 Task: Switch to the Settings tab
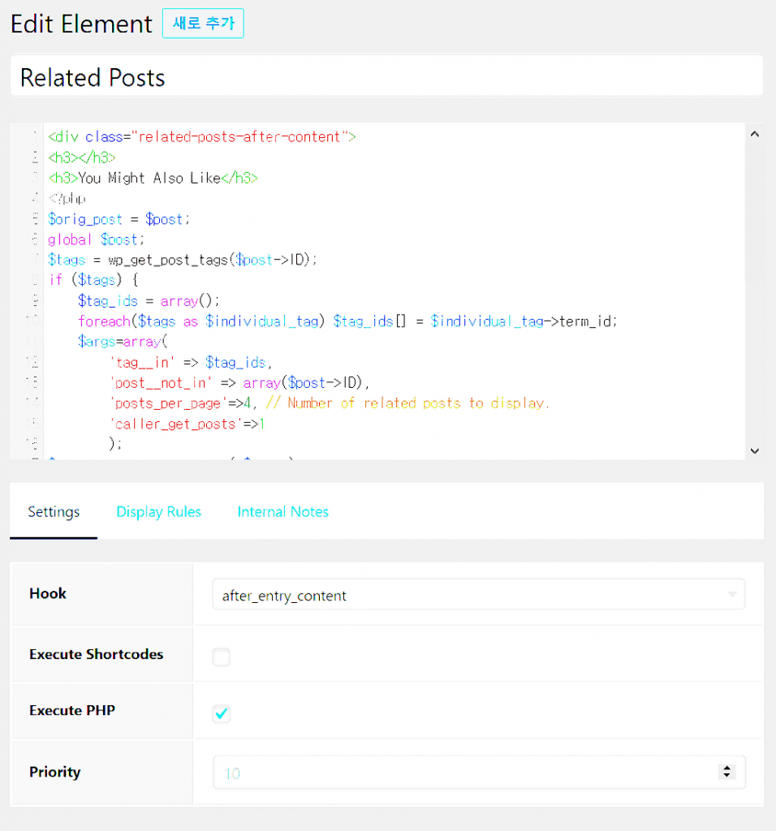[54, 512]
